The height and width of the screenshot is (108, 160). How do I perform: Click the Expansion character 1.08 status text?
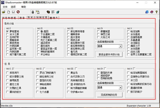[x=139, y=106]
